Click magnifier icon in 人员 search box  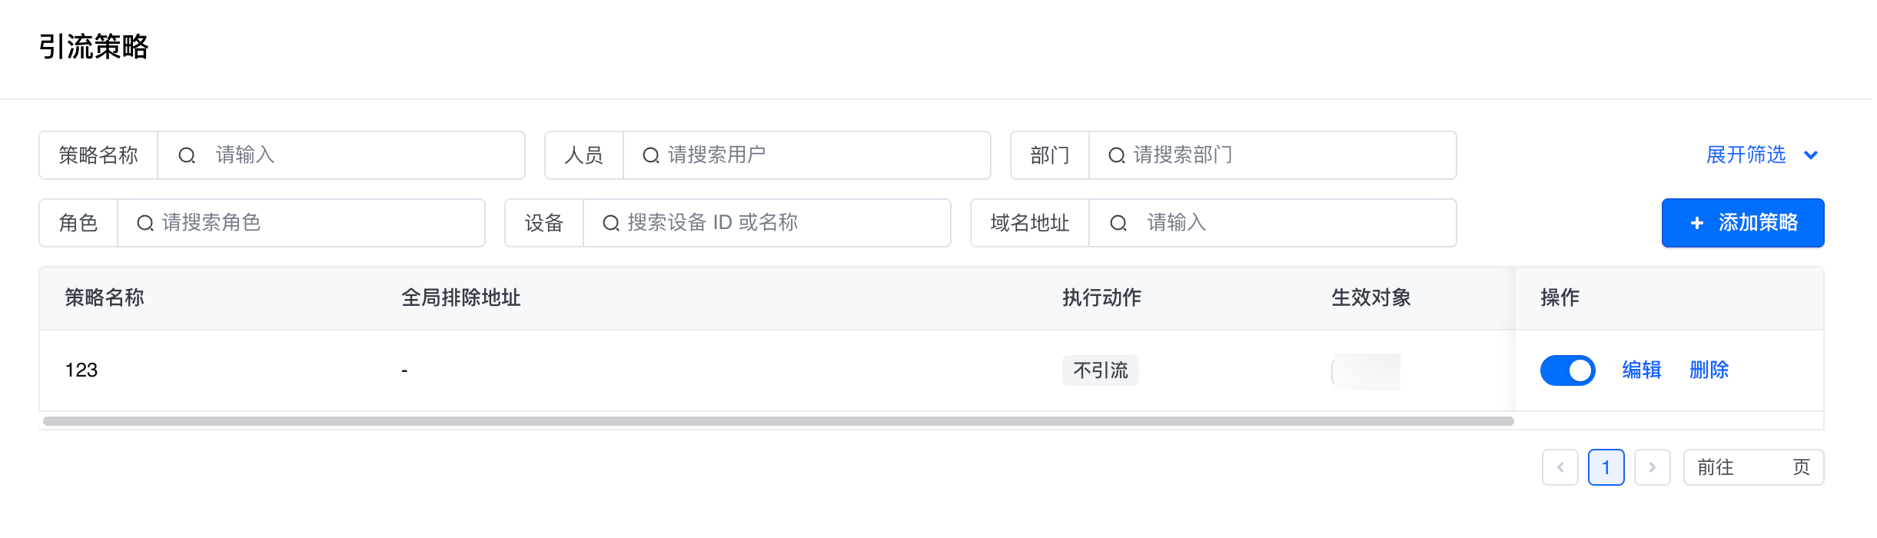click(x=651, y=155)
